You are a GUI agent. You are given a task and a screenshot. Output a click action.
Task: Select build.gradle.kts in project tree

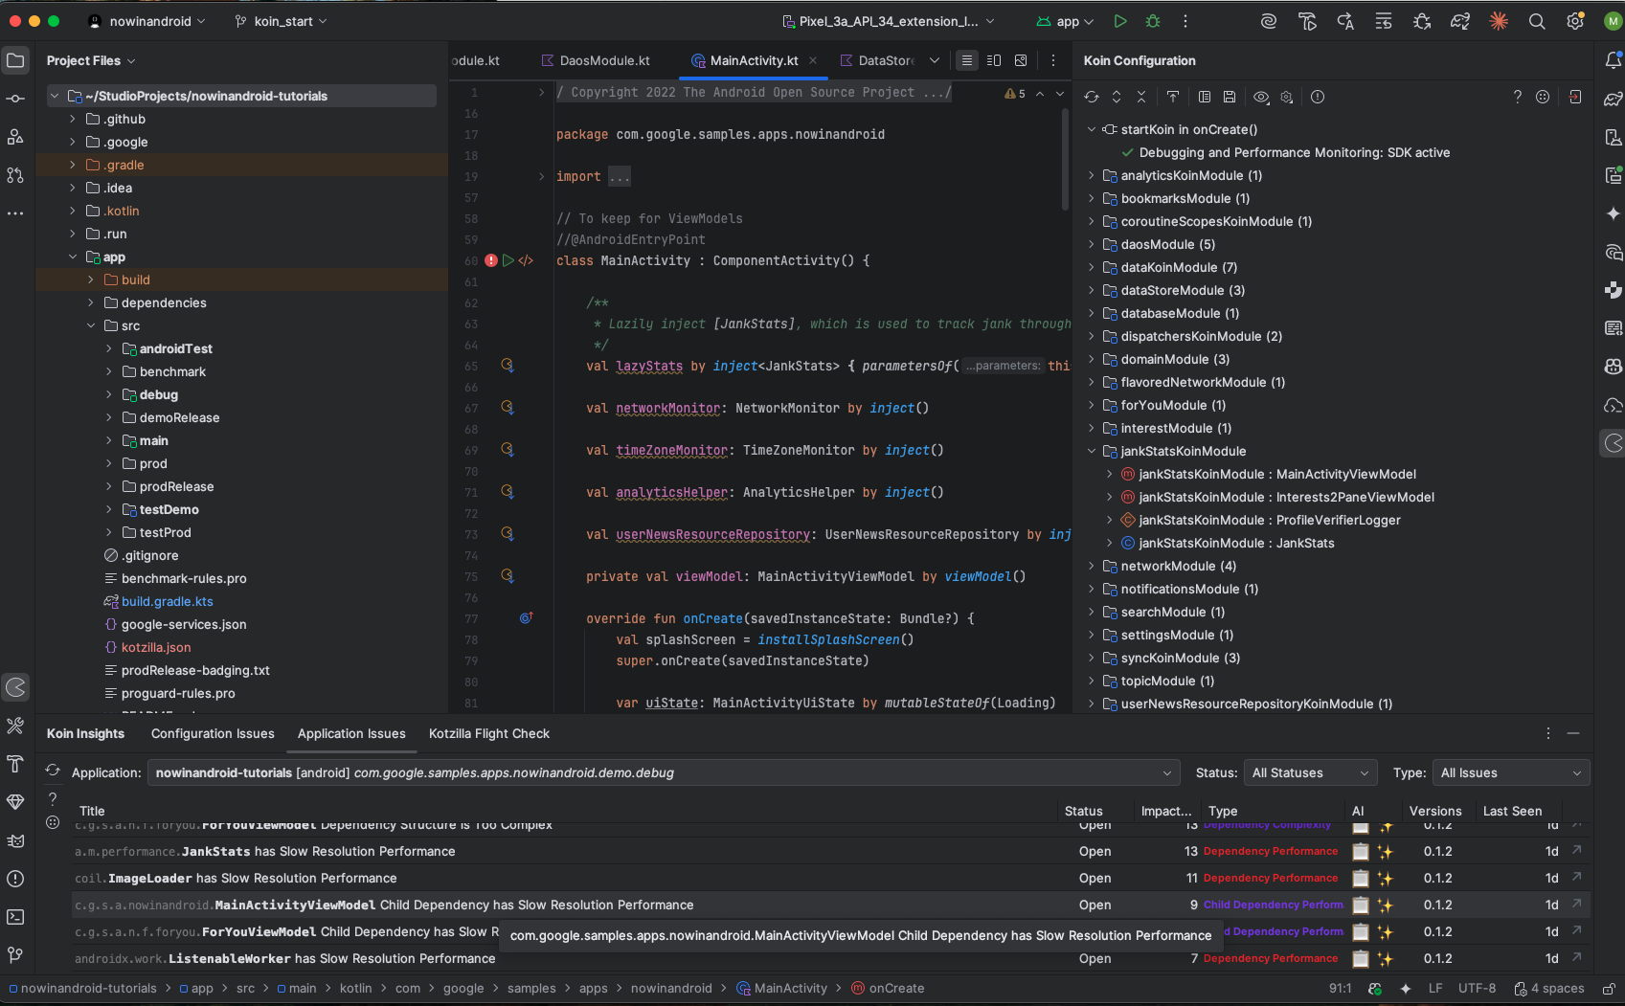coord(167,601)
